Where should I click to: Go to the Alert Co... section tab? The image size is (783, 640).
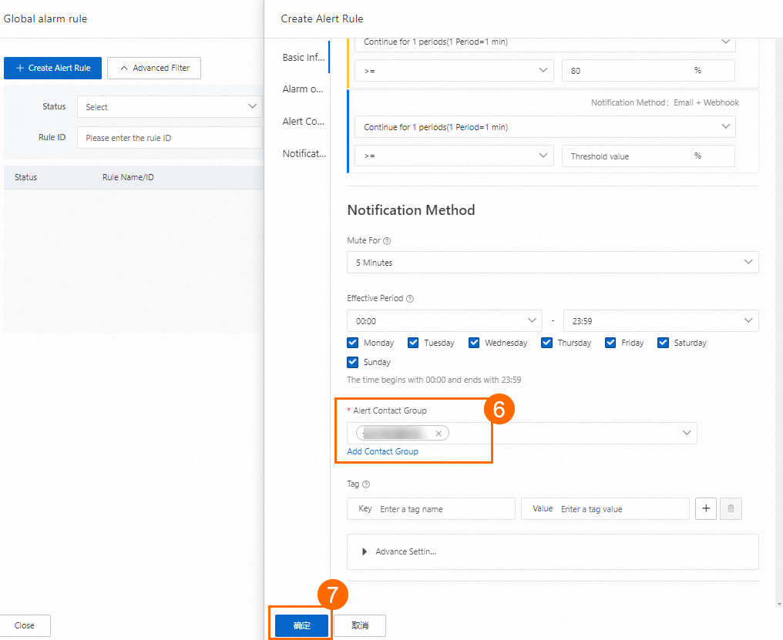coord(303,122)
